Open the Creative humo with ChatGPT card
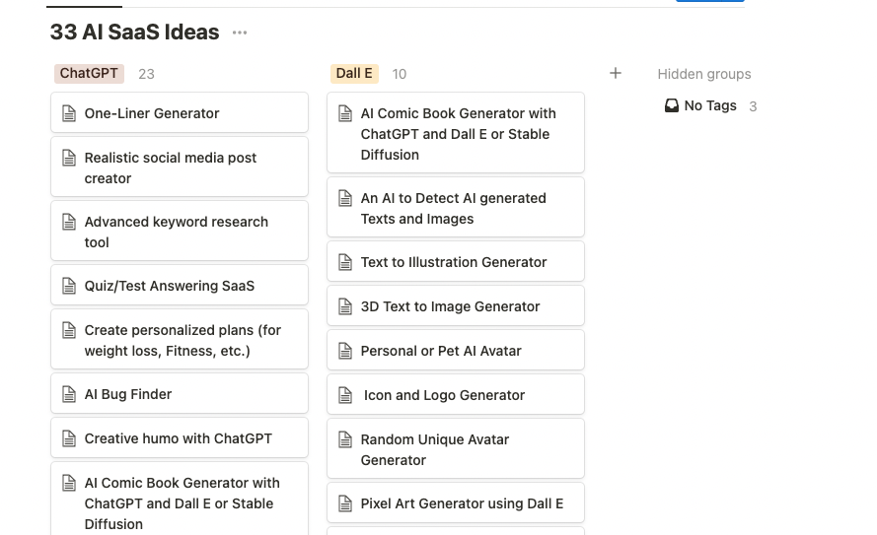The height and width of the screenshot is (535, 877). point(180,438)
